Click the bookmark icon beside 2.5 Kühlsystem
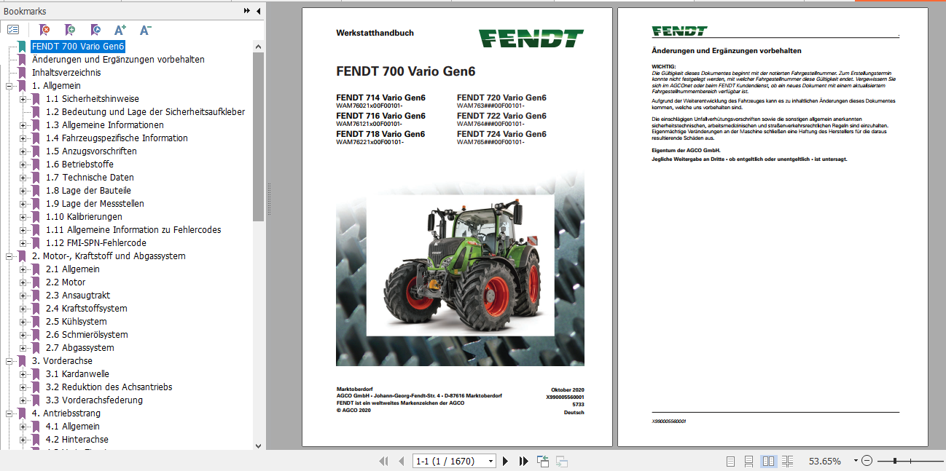This screenshot has height=471, width=946. (x=36, y=322)
